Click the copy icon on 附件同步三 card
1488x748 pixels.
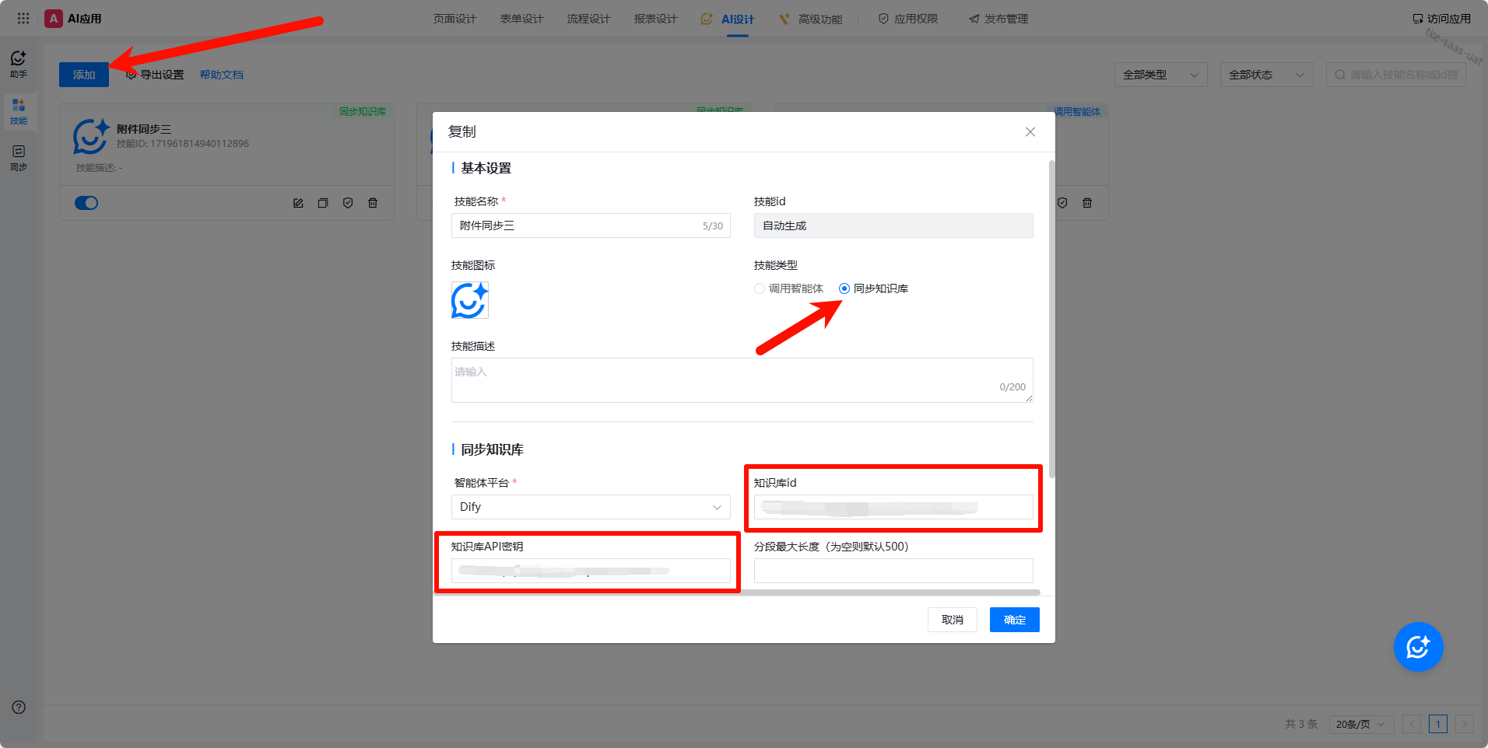[x=323, y=203]
